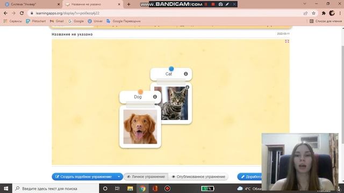Click Chrome icon on taskbar
The height and width of the screenshot is (193, 344).
(x=142, y=188)
